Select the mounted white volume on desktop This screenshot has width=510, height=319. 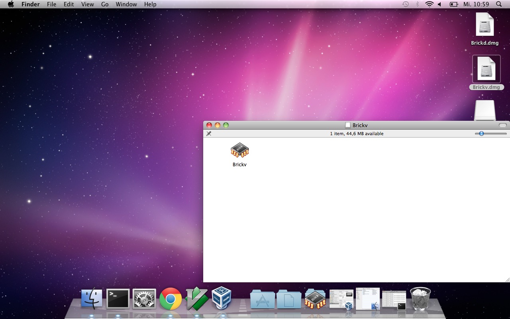(485, 110)
